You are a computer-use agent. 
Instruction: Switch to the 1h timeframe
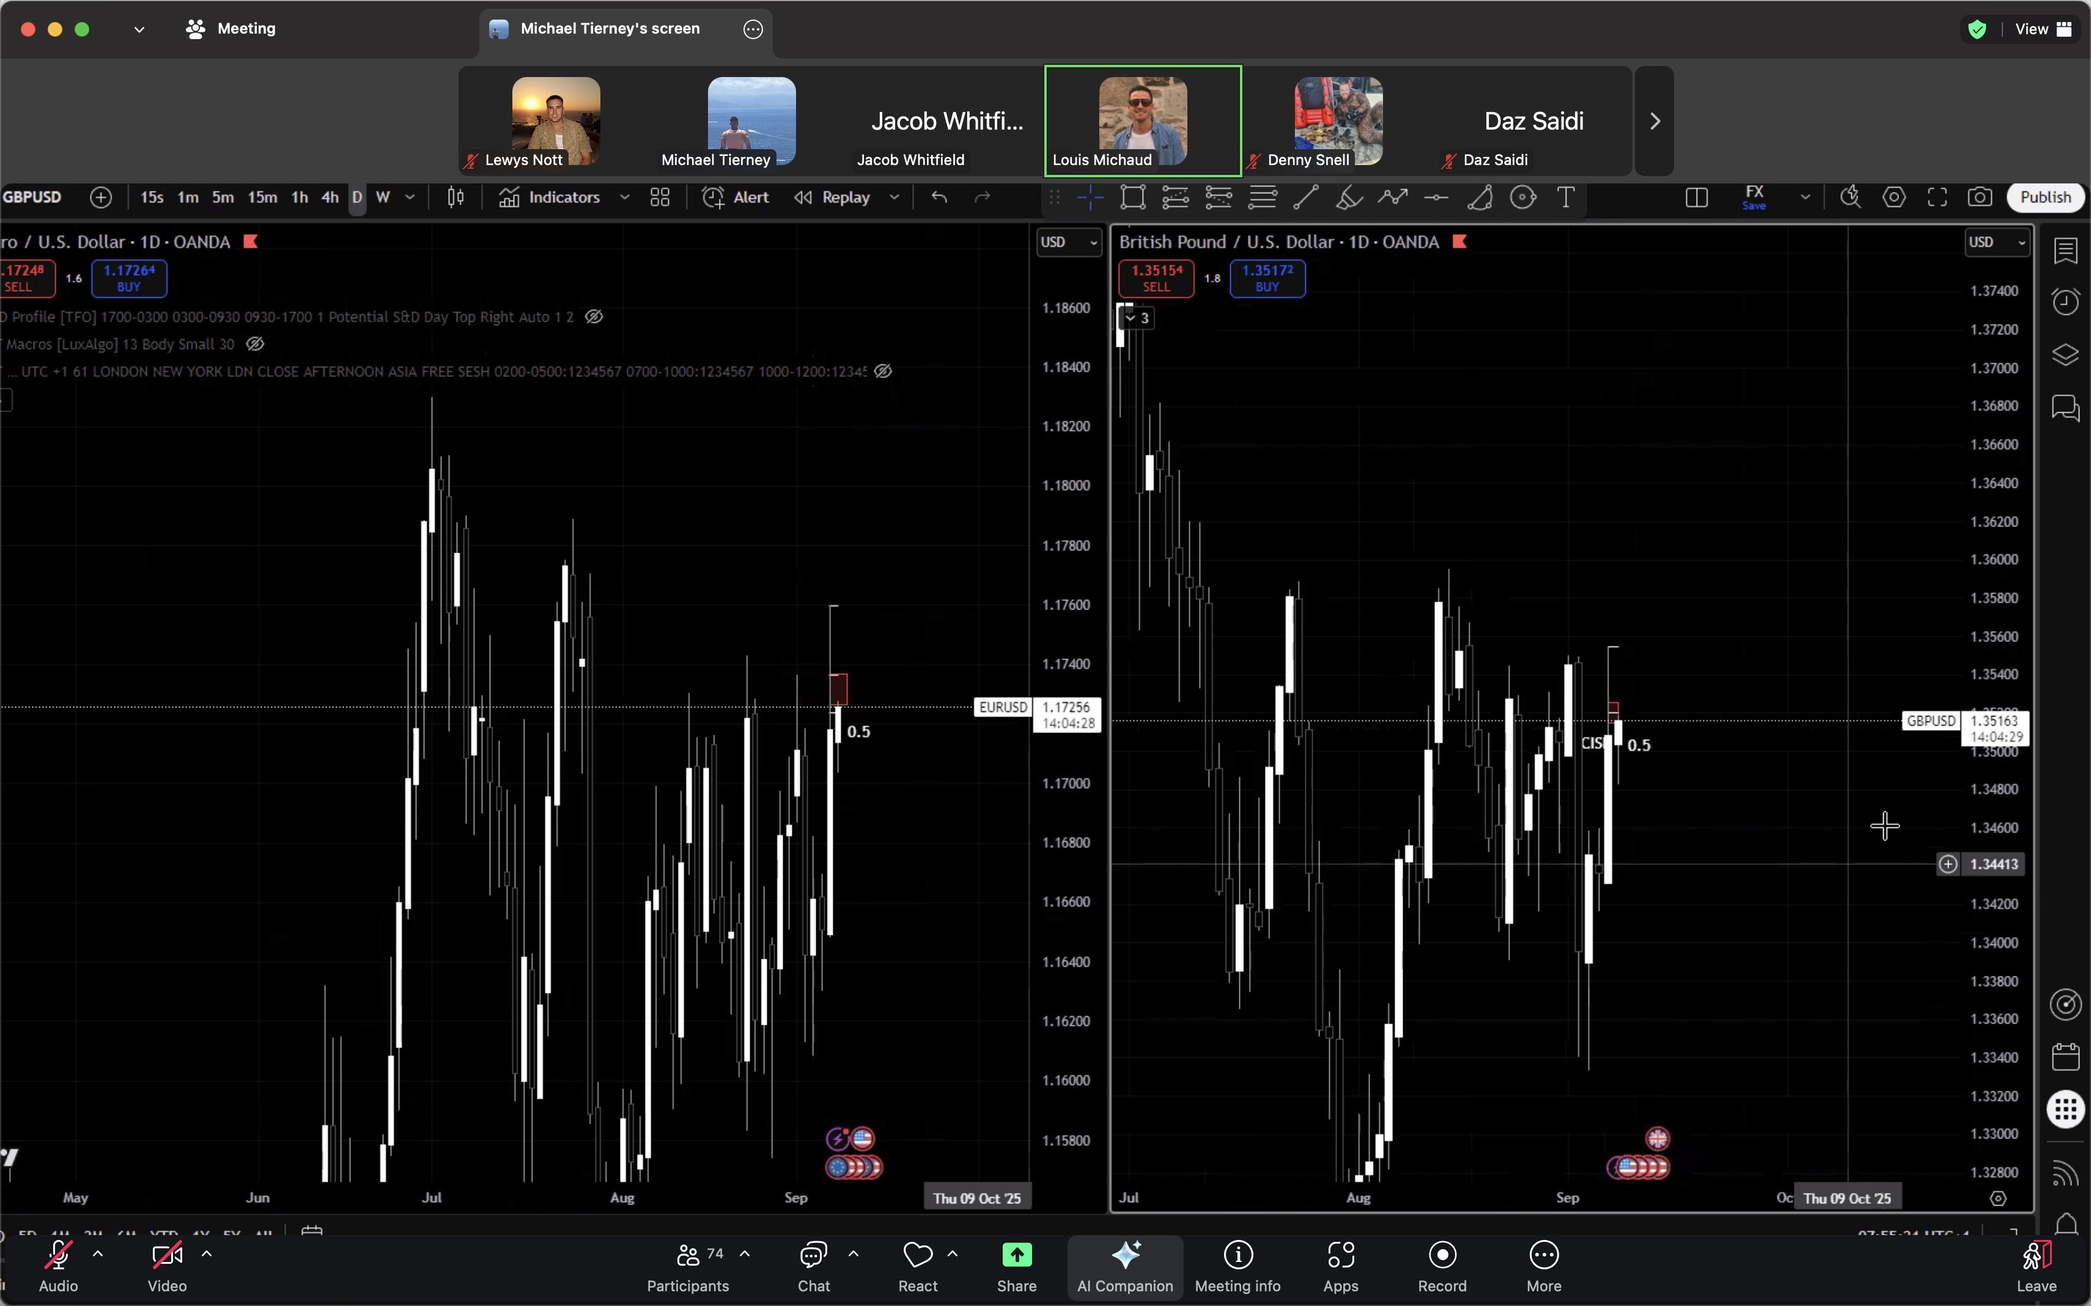click(x=300, y=198)
